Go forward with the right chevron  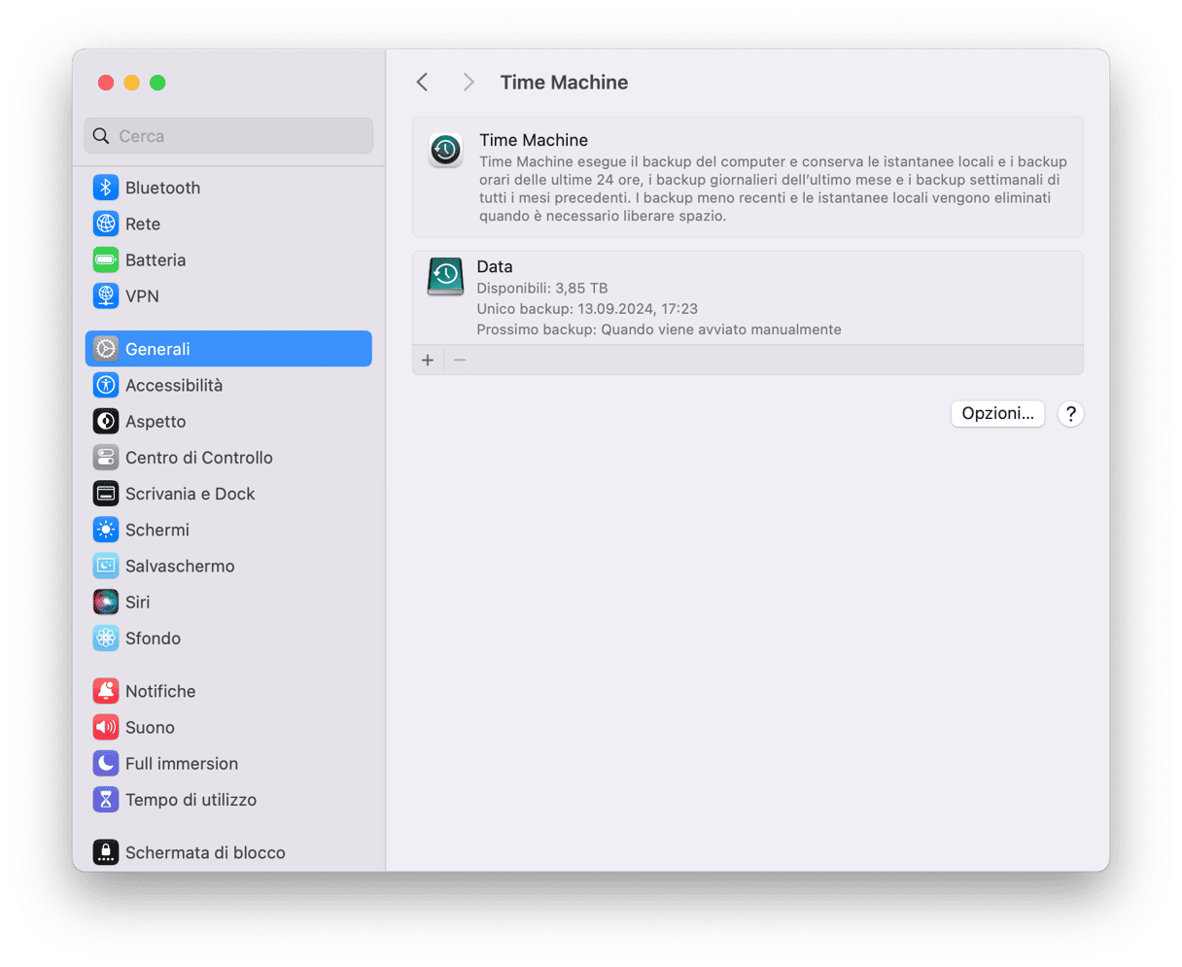[469, 83]
